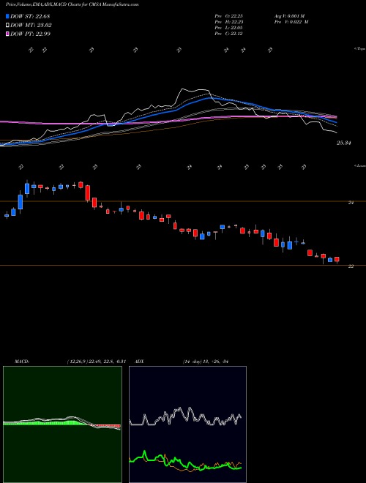Click the tall blue candlestick at the chart's start

tap(20, 202)
